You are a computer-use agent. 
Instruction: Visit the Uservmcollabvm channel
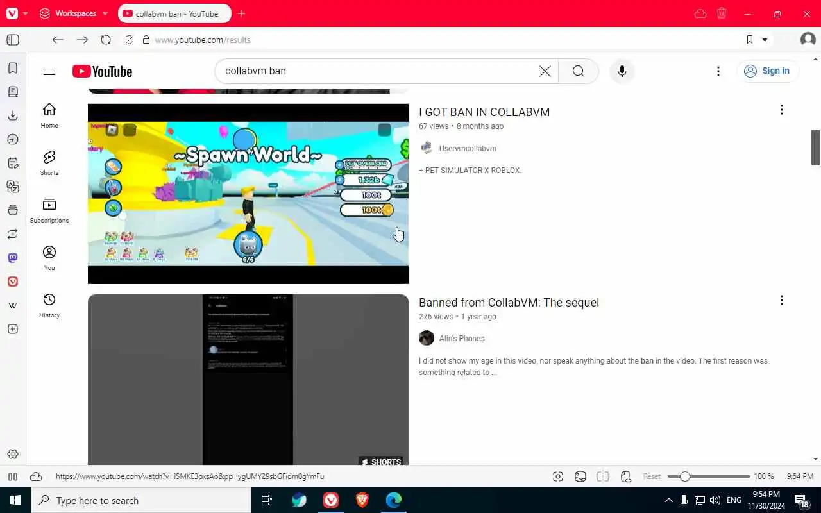(468, 149)
